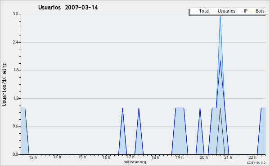
Task: Click the 19 h x-axis label
Action: point(180,157)
